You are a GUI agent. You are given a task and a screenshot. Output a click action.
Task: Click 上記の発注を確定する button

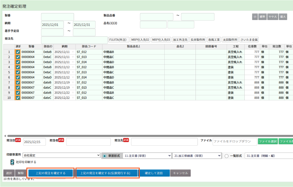pos(51,173)
